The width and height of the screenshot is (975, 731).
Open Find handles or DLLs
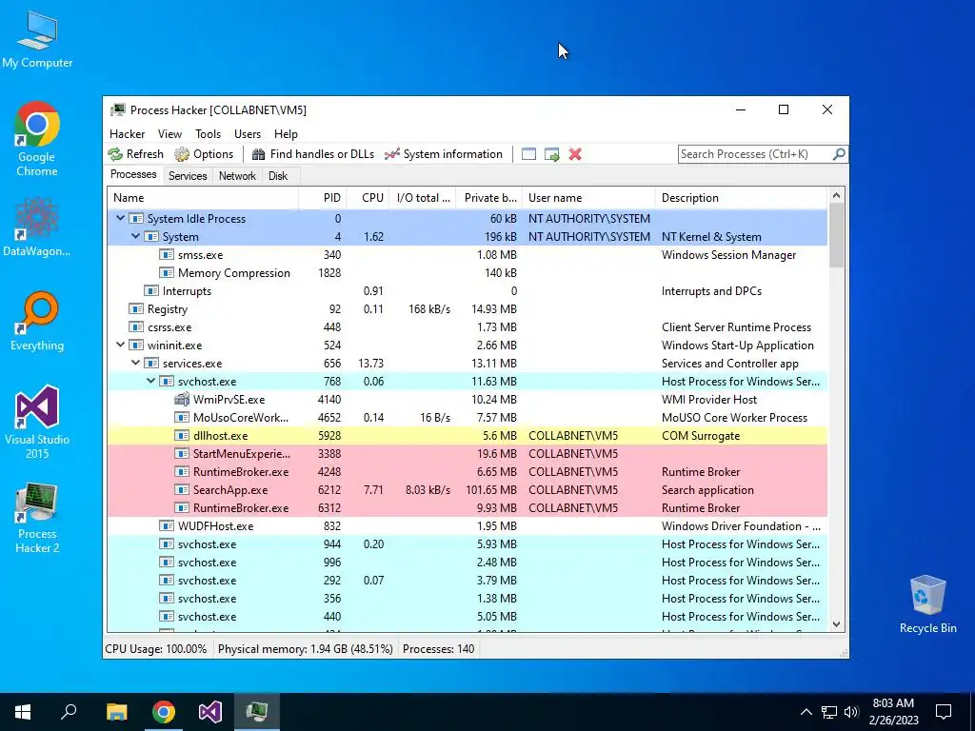tap(312, 154)
